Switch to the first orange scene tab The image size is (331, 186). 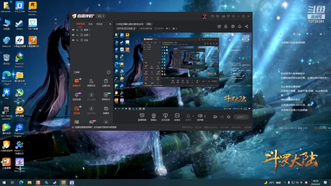tap(80, 24)
